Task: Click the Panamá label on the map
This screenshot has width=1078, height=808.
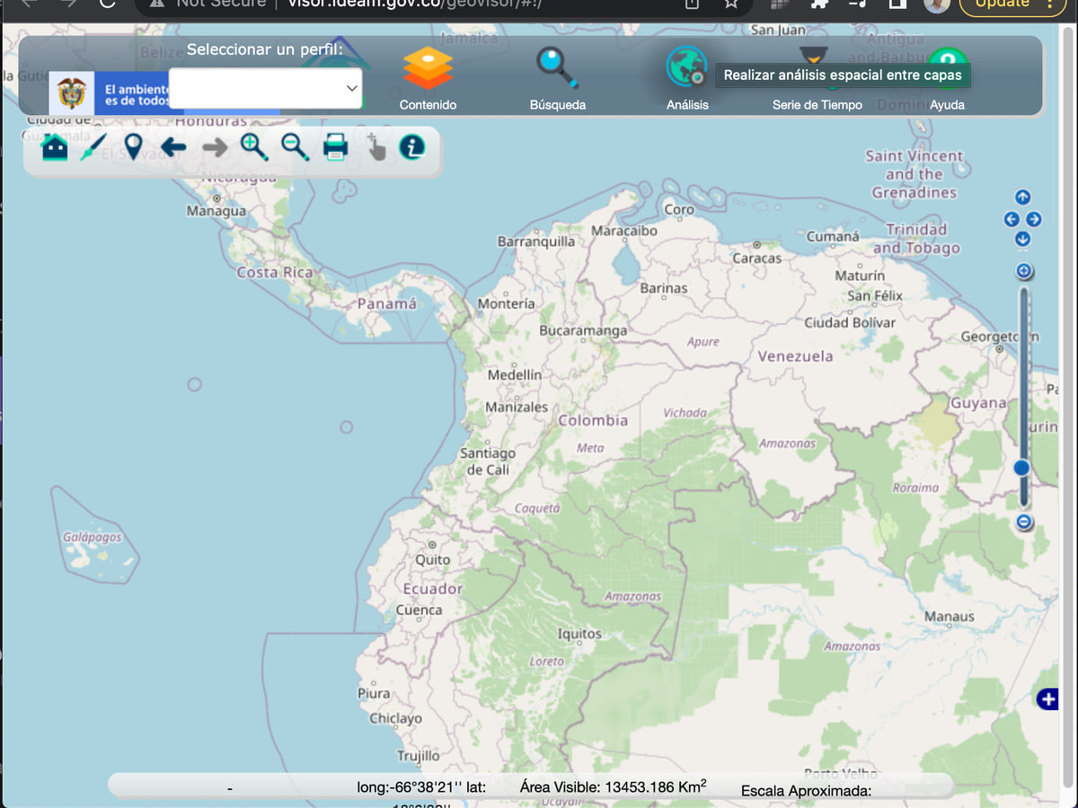Action: click(387, 303)
